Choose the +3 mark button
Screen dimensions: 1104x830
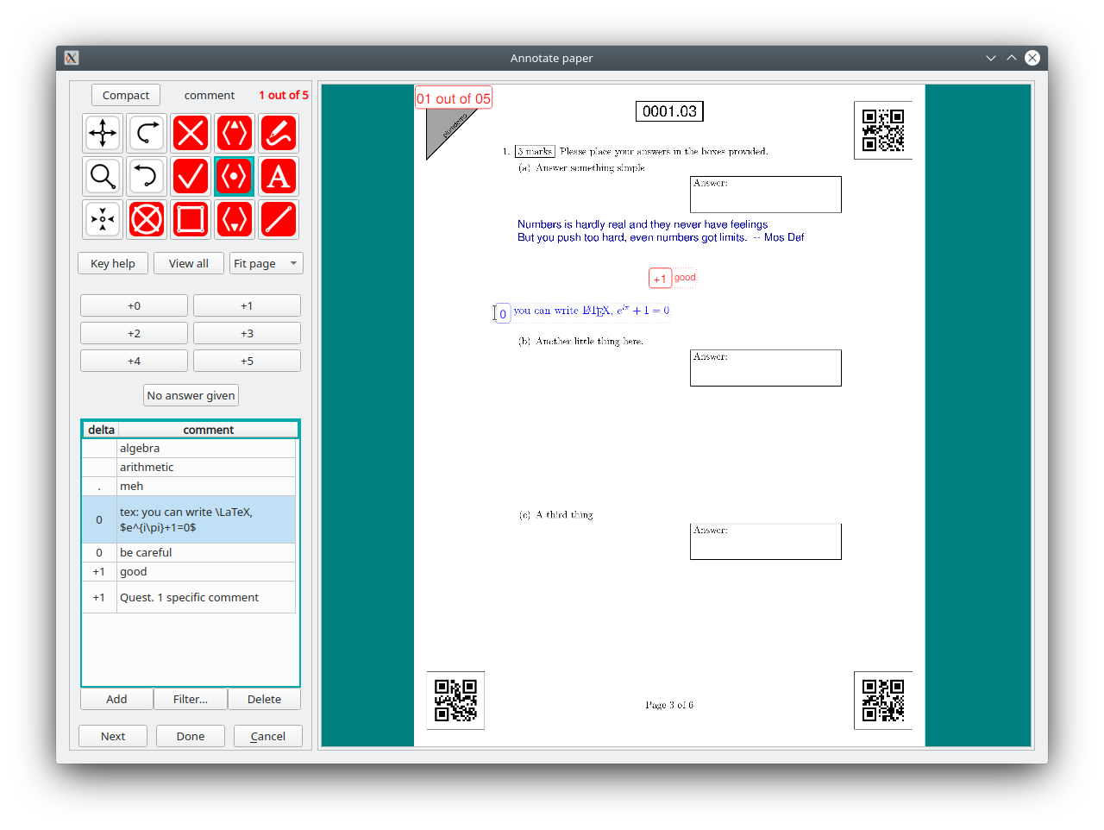pyautogui.click(x=247, y=333)
